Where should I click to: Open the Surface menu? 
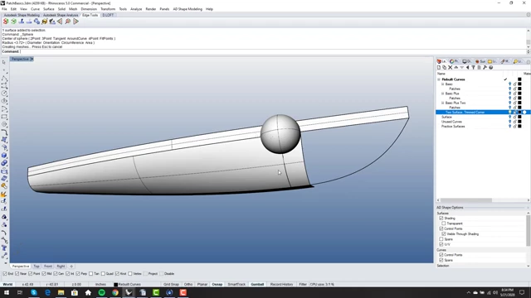tap(49, 9)
